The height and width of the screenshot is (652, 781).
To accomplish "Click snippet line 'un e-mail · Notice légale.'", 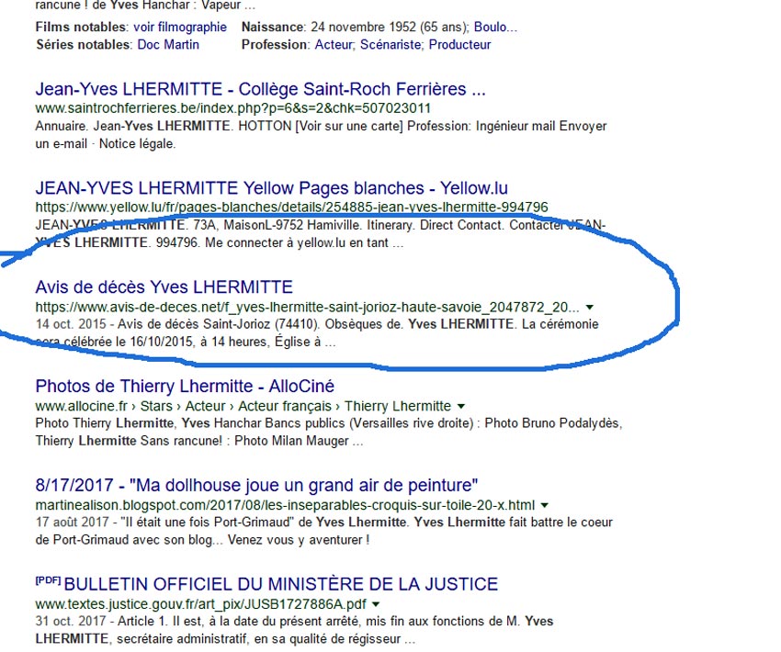I will tap(106, 144).
